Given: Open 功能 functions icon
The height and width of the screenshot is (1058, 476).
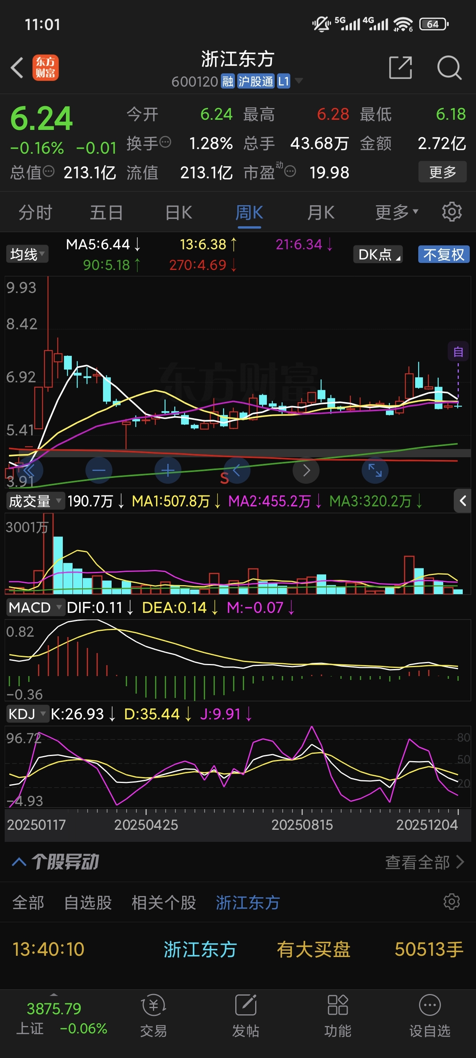Looking at the screenshot, I should (337, 1016).
